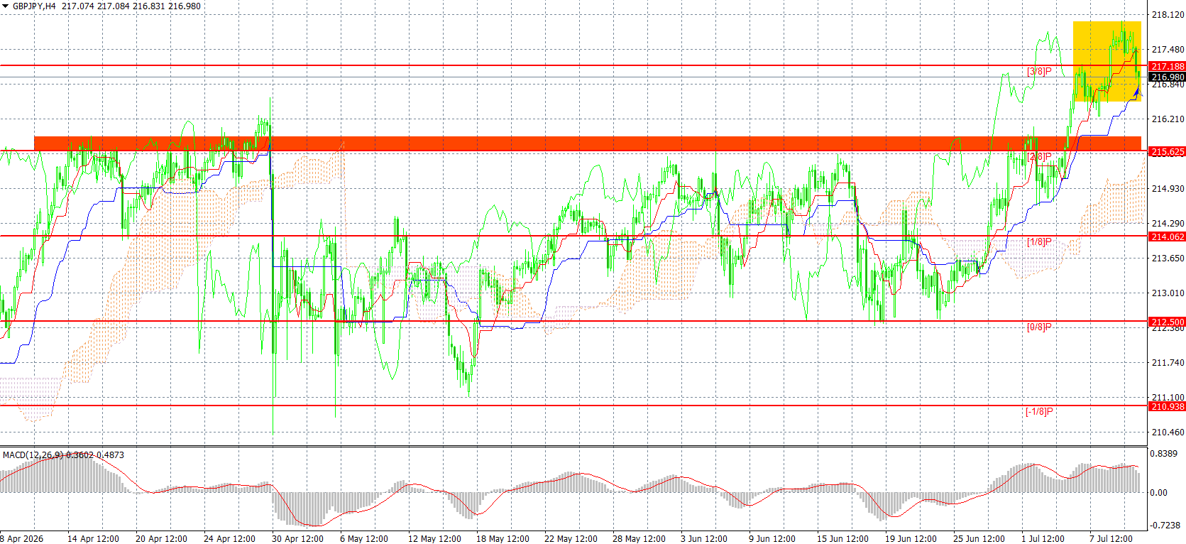
Task: Click the red 212.500 price level tag
Action: coord(1168,322)
